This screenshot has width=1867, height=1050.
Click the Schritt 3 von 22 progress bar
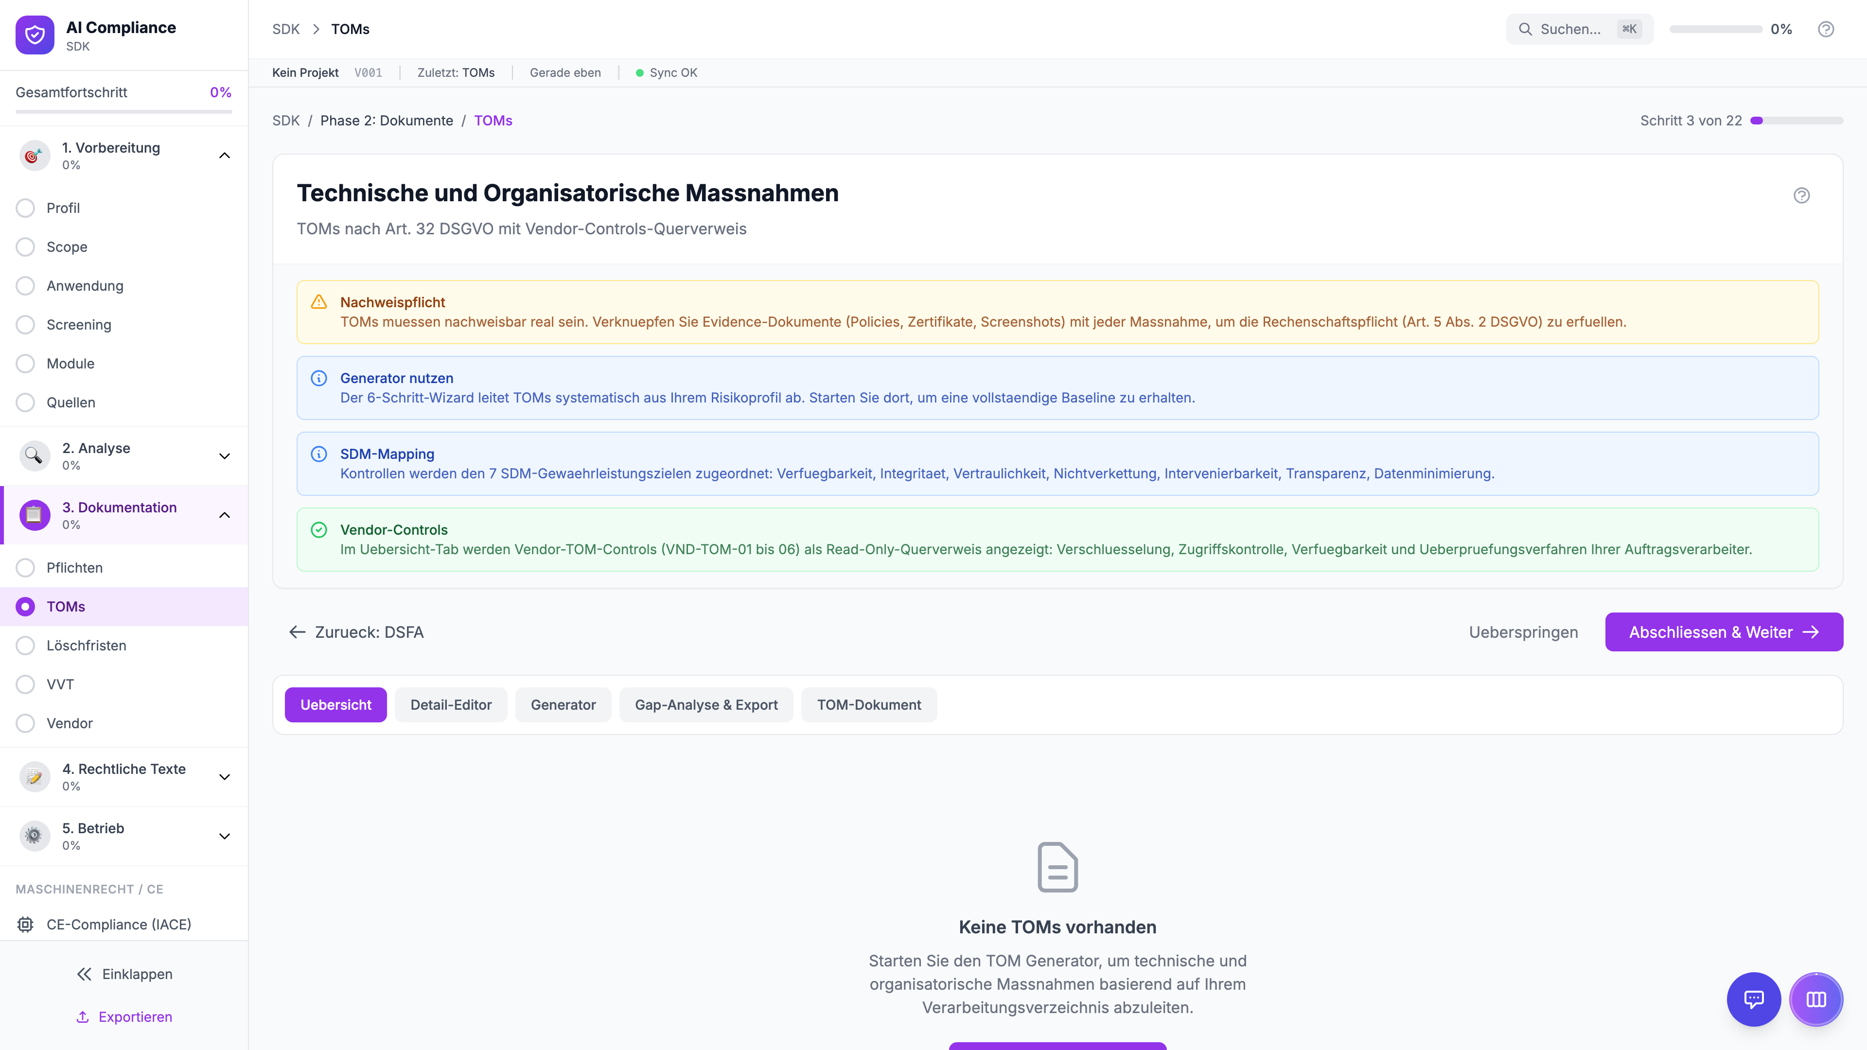(1796, 120)
